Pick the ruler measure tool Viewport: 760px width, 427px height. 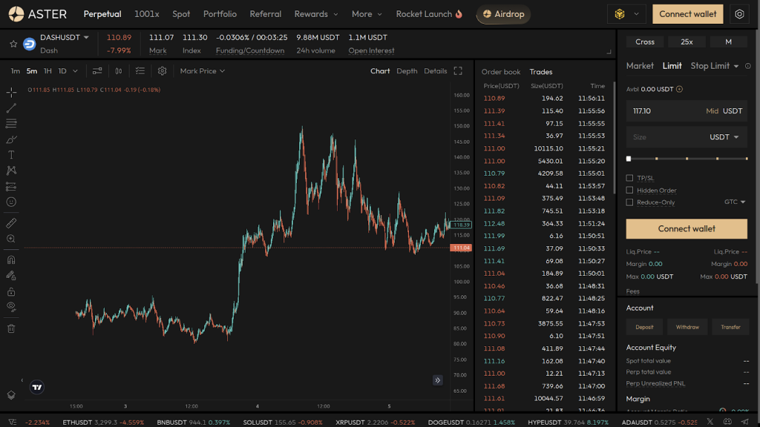[x=11, y=223]
